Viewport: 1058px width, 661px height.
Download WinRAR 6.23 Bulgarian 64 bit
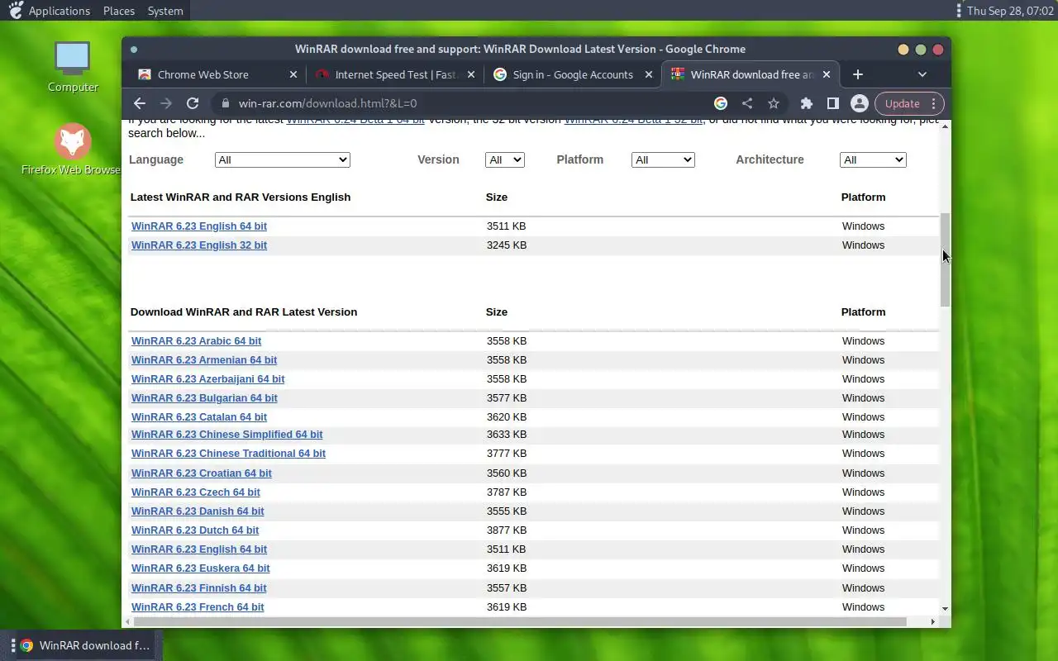(204, 397)
